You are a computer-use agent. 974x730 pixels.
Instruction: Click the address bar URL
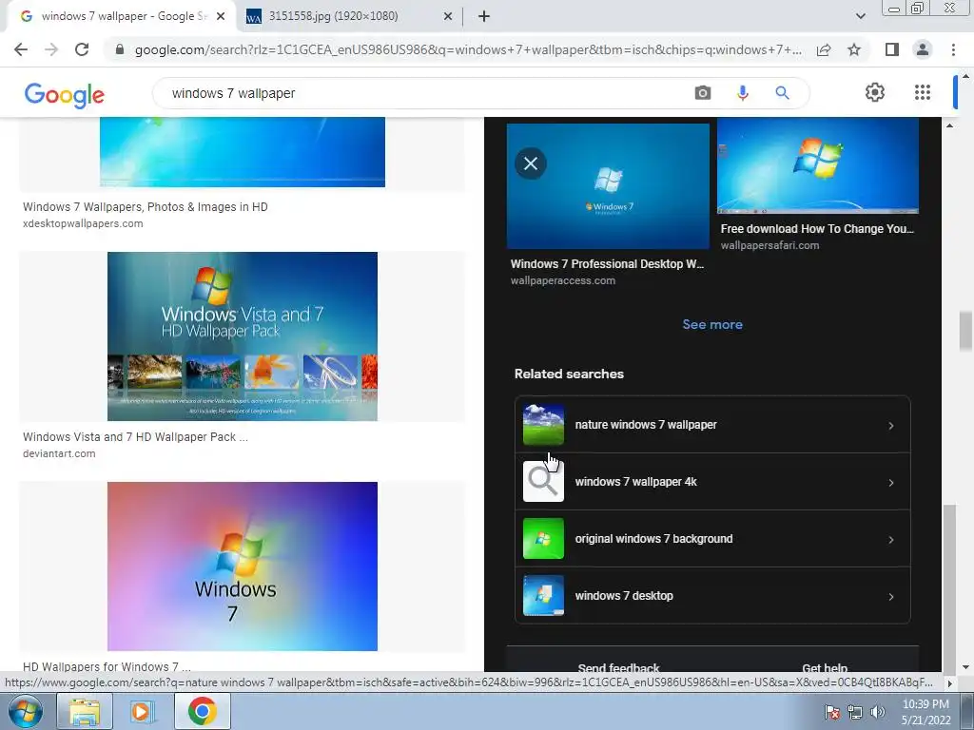coord(467,49)
